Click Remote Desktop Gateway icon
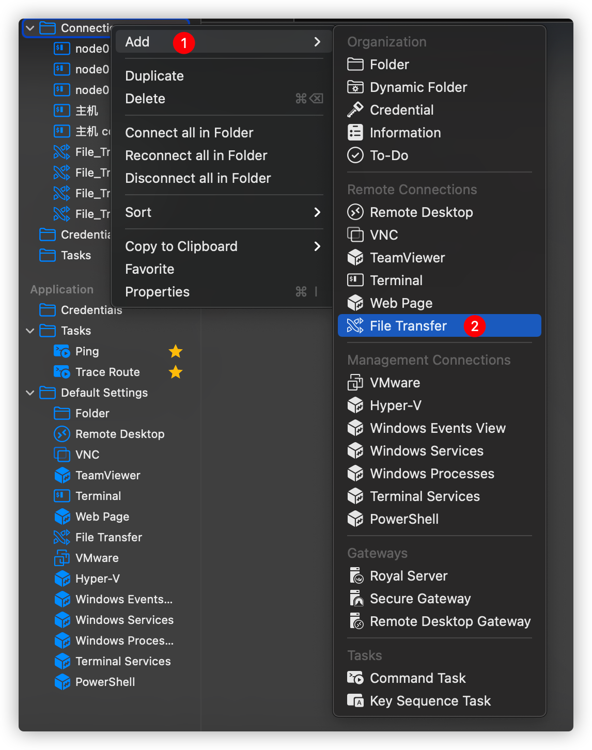The image size is (592, 750). [x=356, y=621]
